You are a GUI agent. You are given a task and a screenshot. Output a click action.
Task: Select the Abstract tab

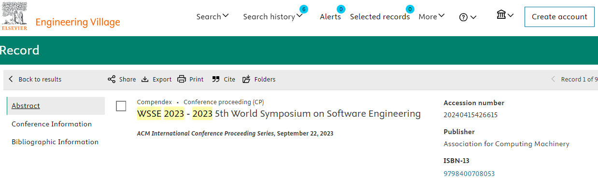[26, 106]
